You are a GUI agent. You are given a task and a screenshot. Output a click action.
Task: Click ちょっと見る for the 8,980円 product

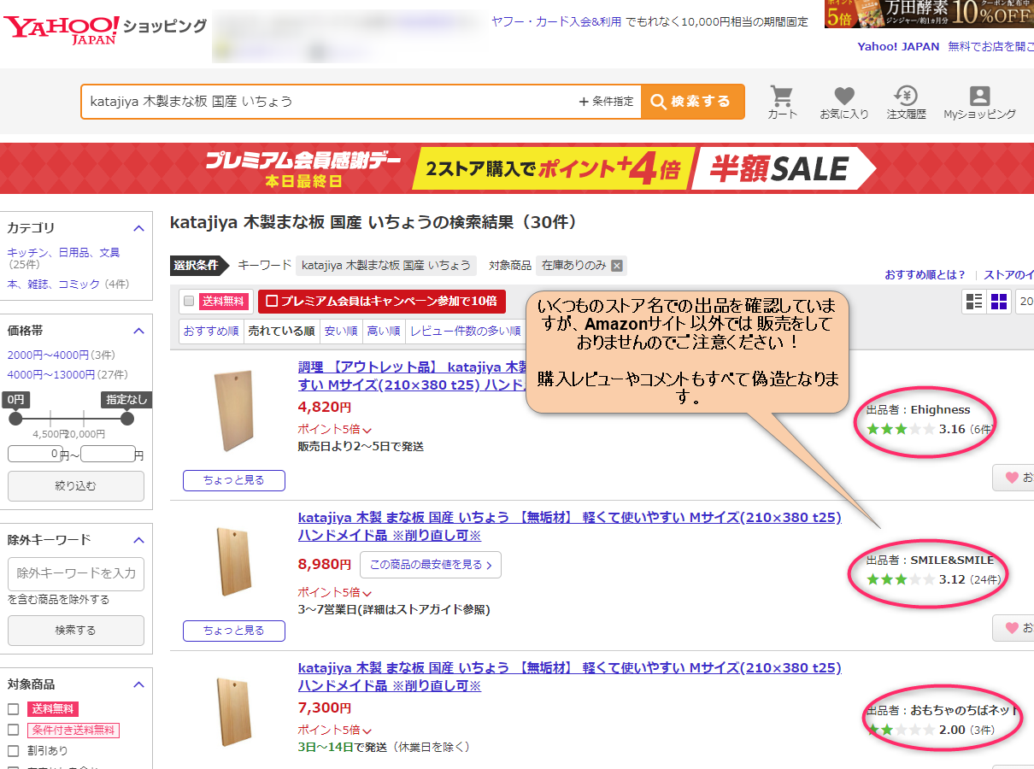234,631
